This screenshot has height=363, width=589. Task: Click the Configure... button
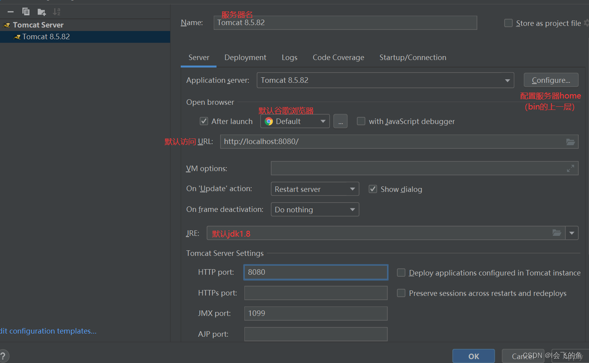coord(551,80)
